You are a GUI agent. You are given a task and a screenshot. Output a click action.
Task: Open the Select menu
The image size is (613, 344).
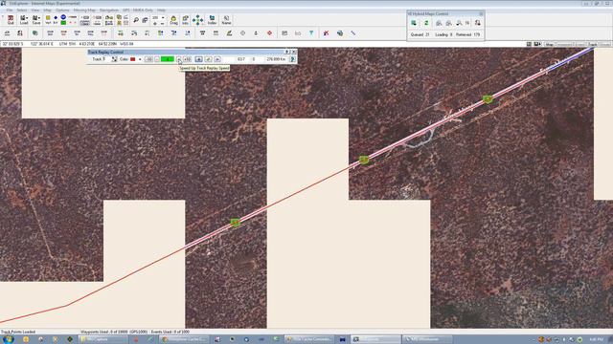tap(22, 11)
